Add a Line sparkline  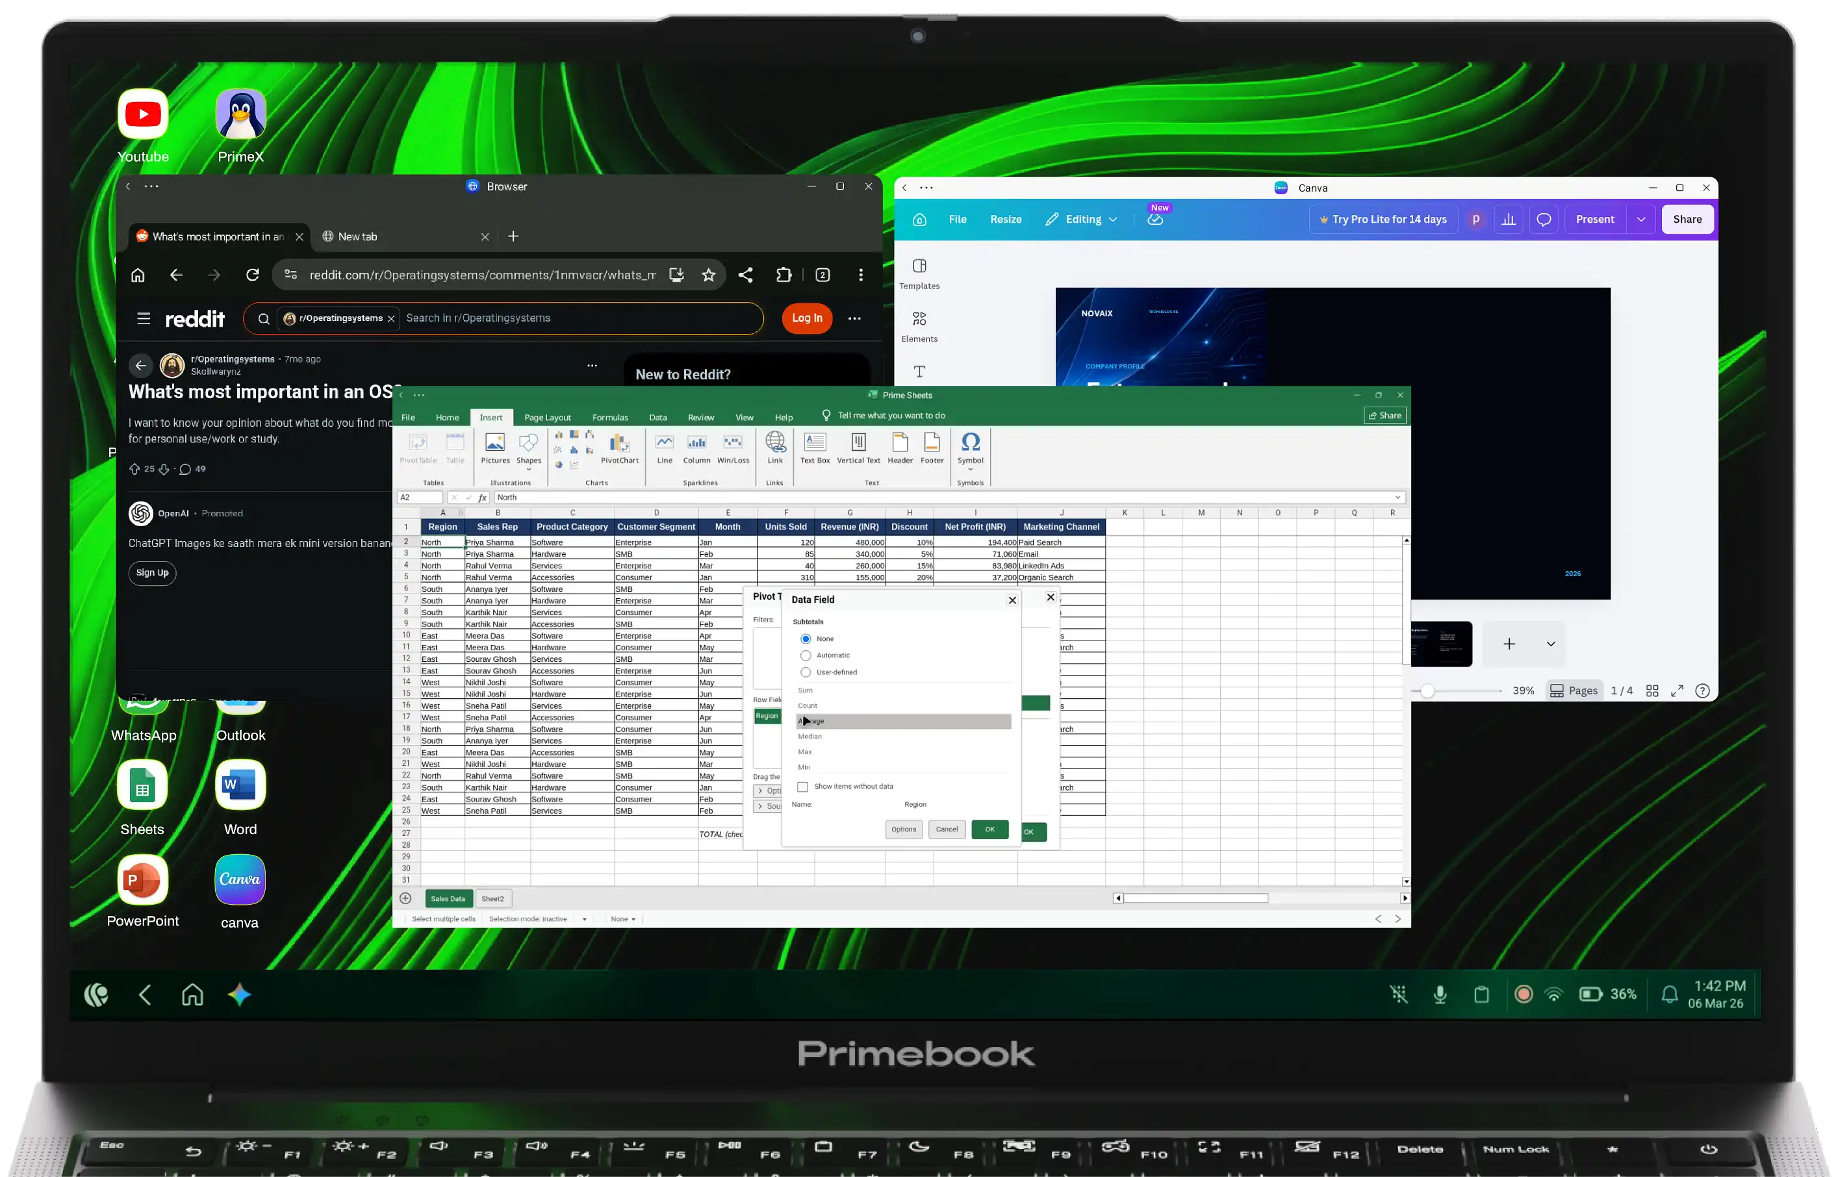[x=665, y=448]
